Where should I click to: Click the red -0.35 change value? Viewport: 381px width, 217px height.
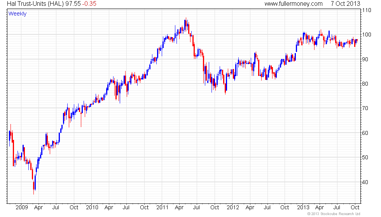(89, 3)
